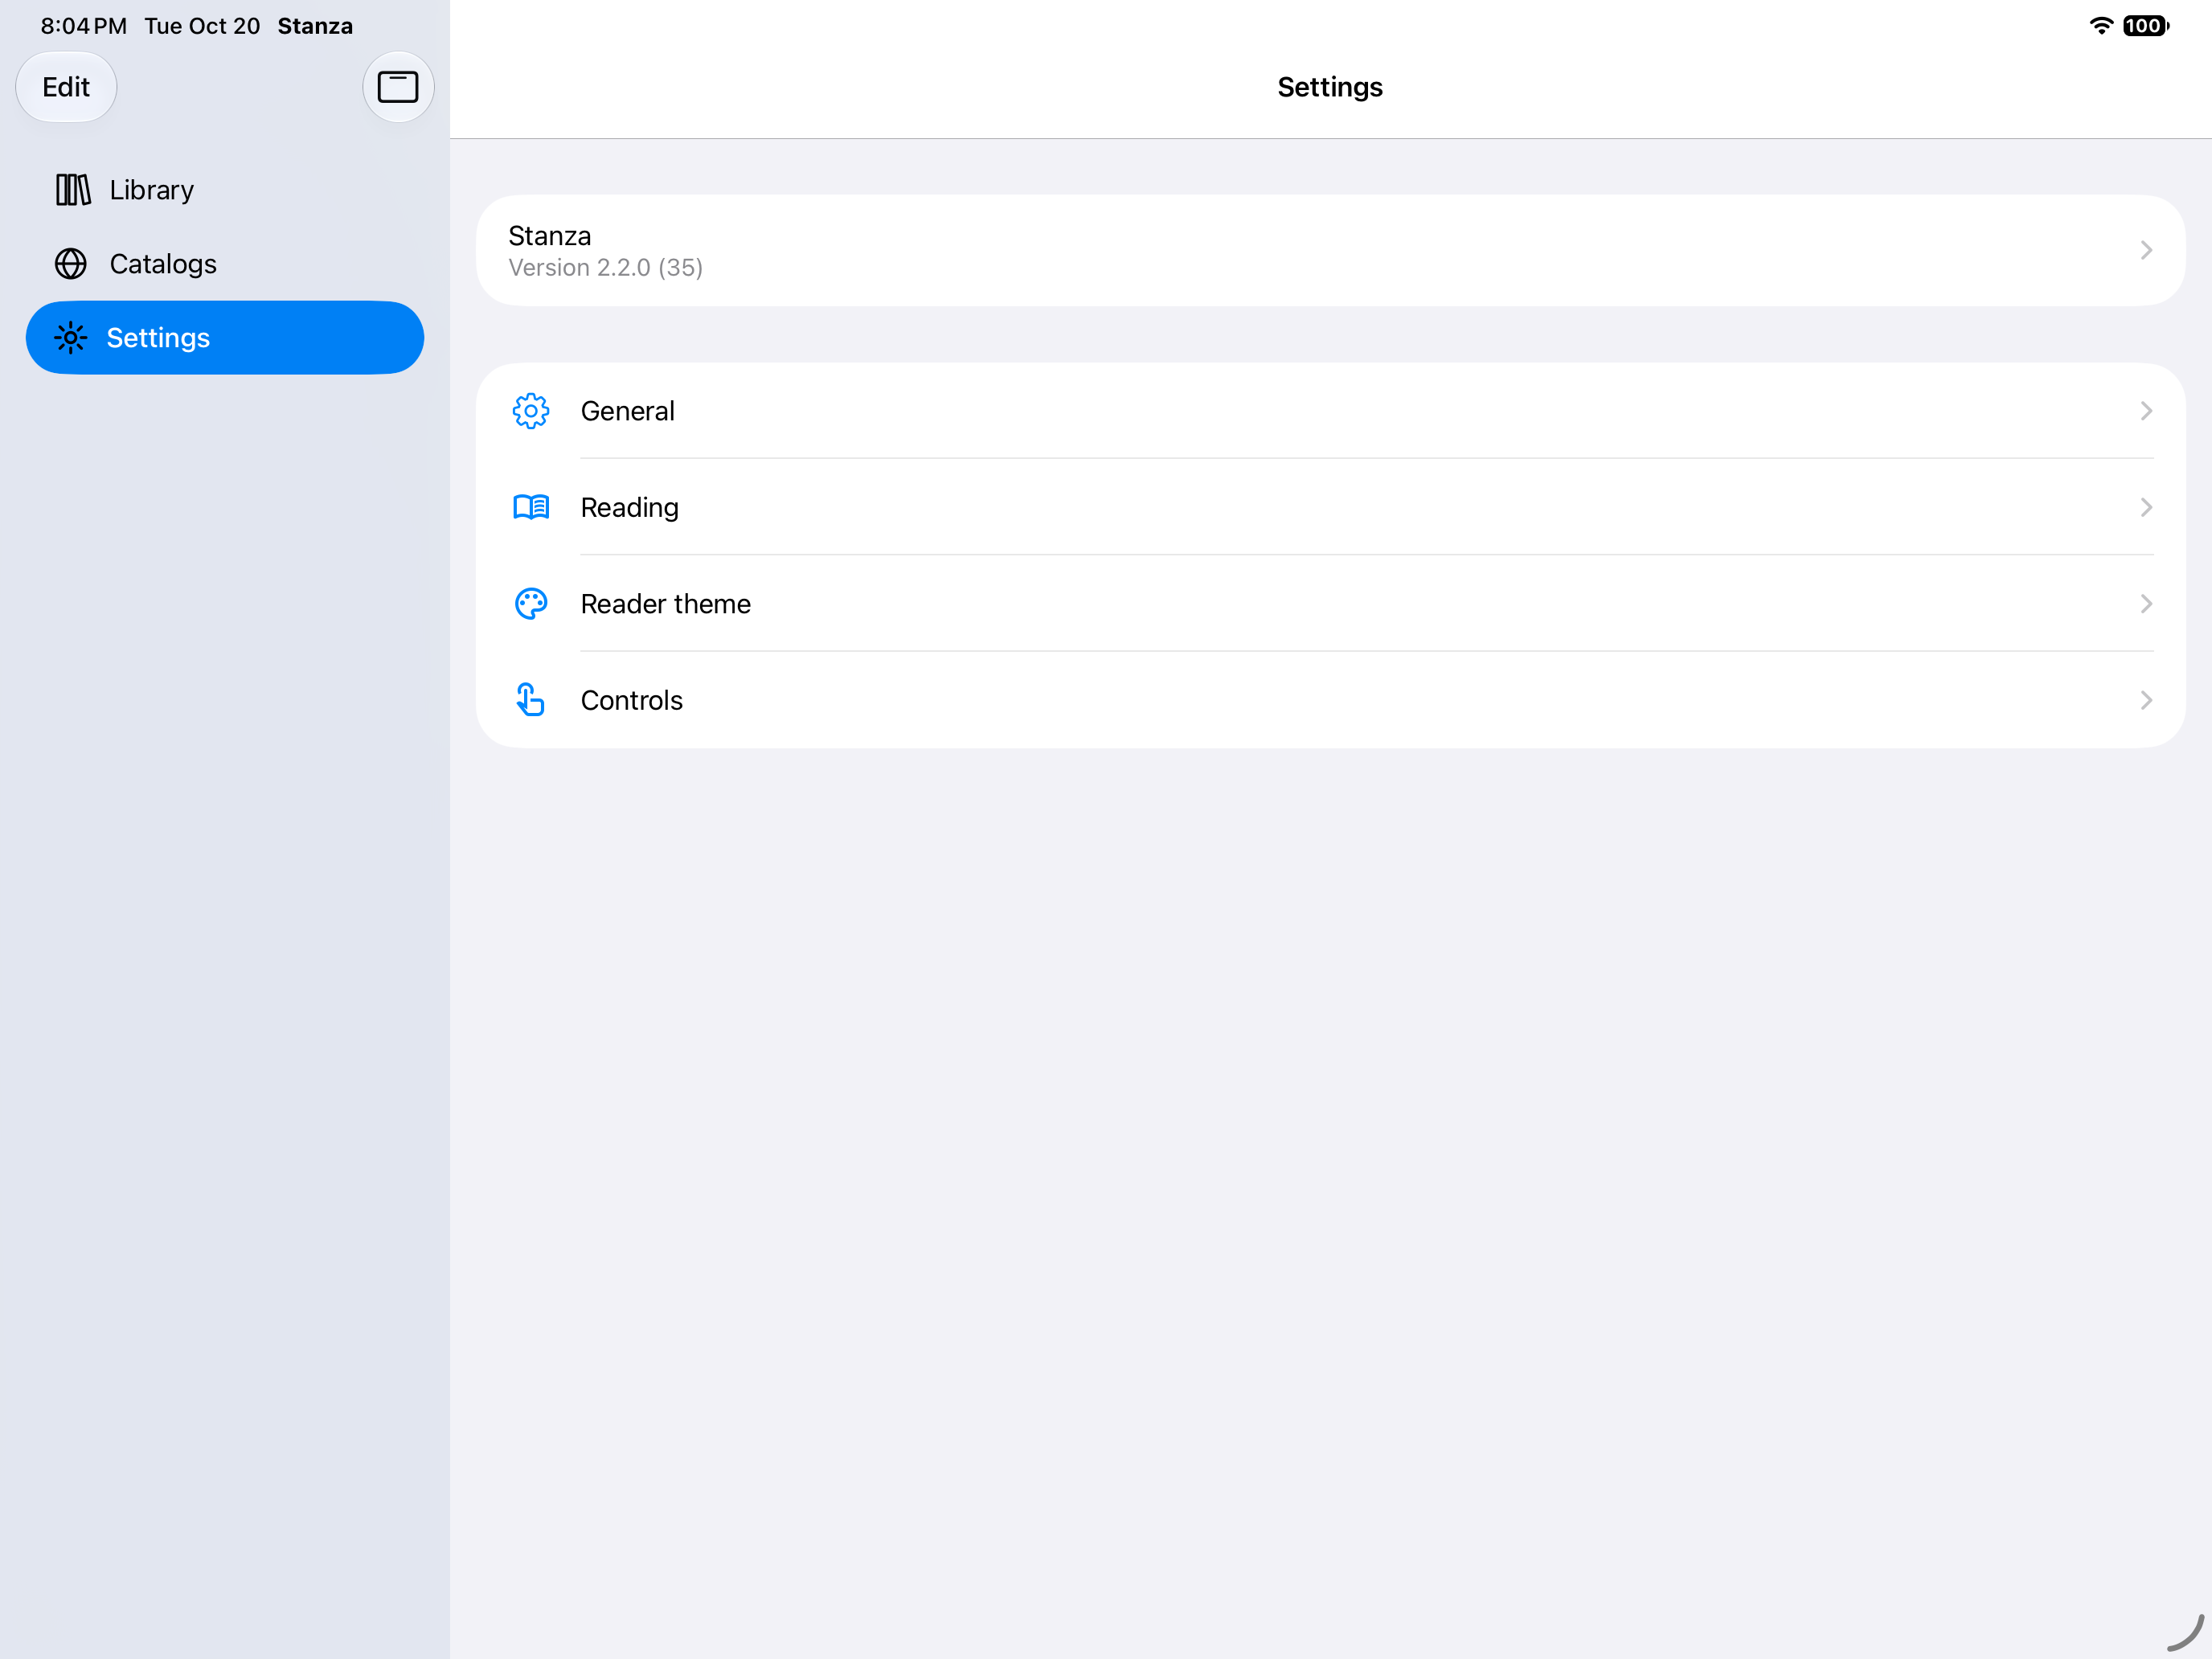Click the battery indicator showing 100
The image size is (2212, 1659).
pos(2146,26)
